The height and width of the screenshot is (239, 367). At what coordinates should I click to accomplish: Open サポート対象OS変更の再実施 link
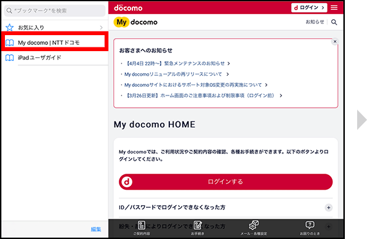tap(196, 85)
